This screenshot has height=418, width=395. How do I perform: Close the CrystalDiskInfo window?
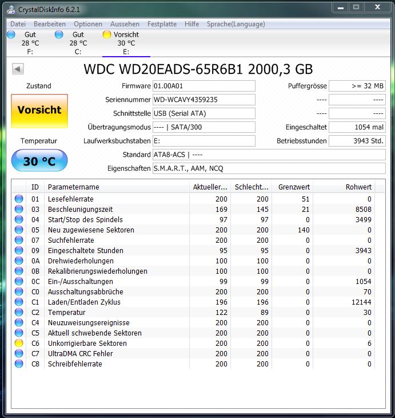pyautogui.click(x=377, y=7)
